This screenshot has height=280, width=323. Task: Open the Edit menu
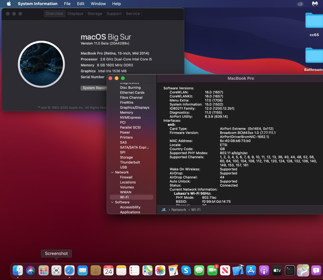click(x=80, y=4)
